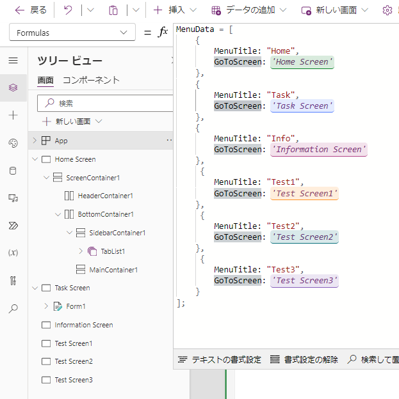Click 'Task Screen' reference in formula

pos(302,106)
